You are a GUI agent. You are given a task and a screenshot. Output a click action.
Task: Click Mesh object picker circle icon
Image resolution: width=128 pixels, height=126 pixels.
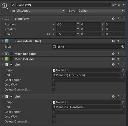pos(123,47)
